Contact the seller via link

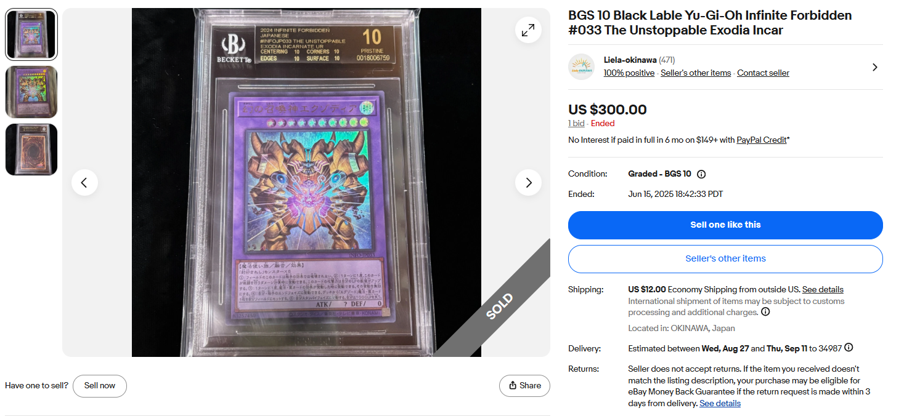[x=763, y=73]
